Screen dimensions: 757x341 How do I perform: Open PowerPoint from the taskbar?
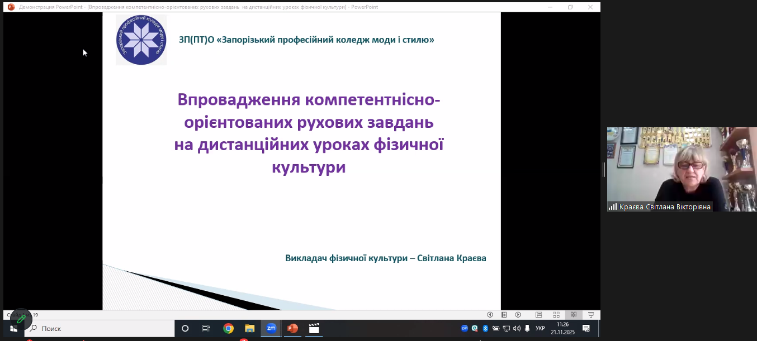[x=292, y=329]
